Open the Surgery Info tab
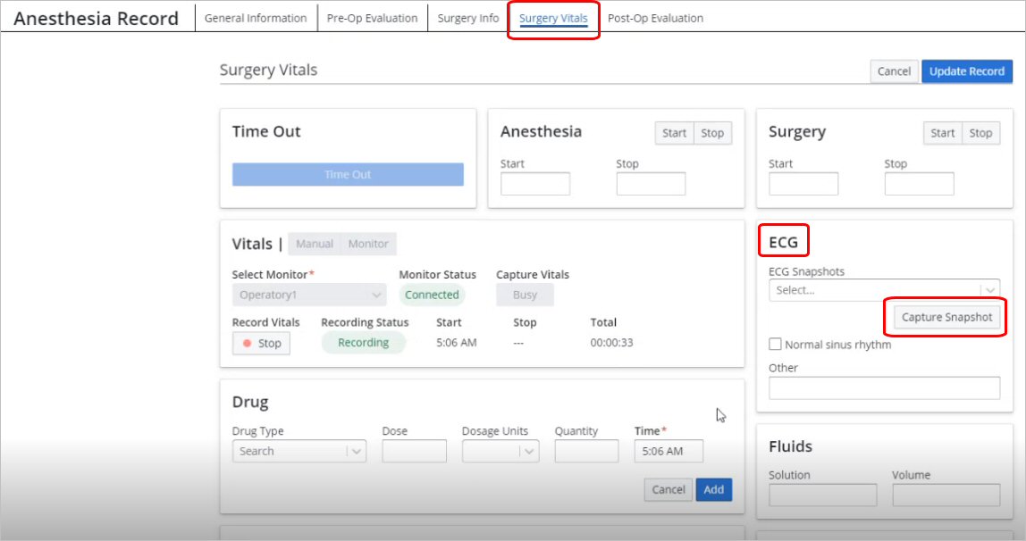This screenshot has width=1026, height=541. pos(468,18)
